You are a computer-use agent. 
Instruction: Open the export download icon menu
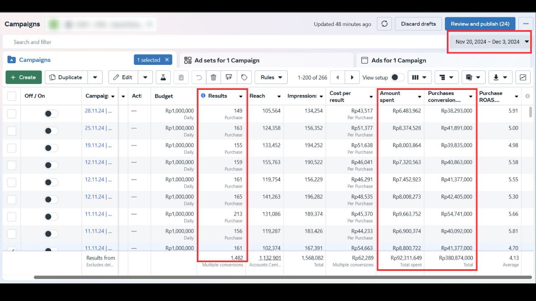pyautogui.click(x=500, y=77)
